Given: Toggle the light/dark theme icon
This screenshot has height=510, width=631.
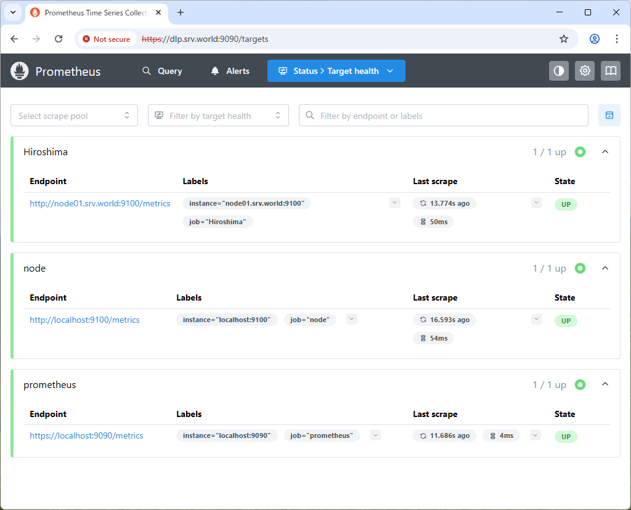Looking at the screenshot, I should (559, 71).
